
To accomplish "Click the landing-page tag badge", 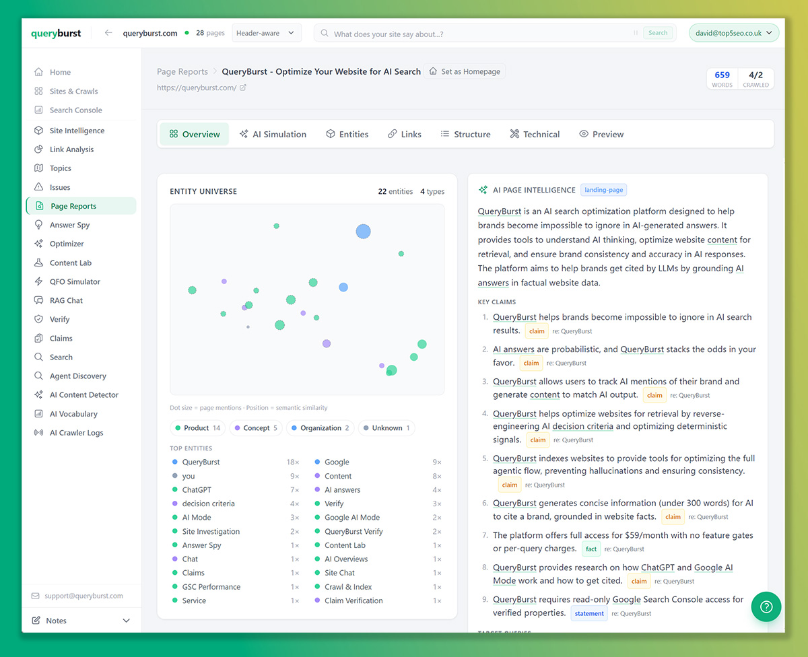I will click(x=604, y=190).
